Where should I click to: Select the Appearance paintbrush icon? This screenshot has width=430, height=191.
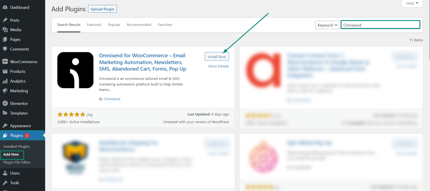(x=5, y=126)
